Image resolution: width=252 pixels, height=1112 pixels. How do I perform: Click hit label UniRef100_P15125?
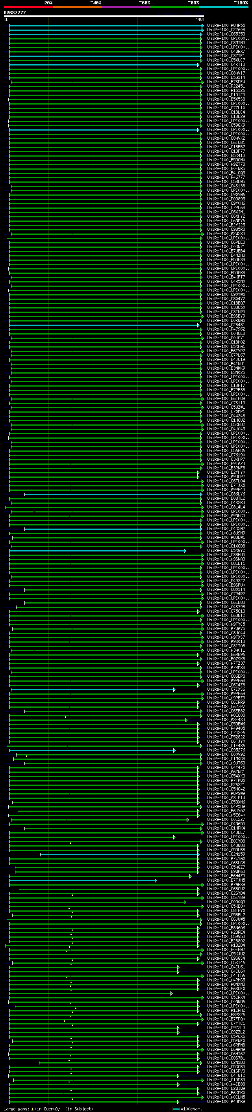click(226, 95)
